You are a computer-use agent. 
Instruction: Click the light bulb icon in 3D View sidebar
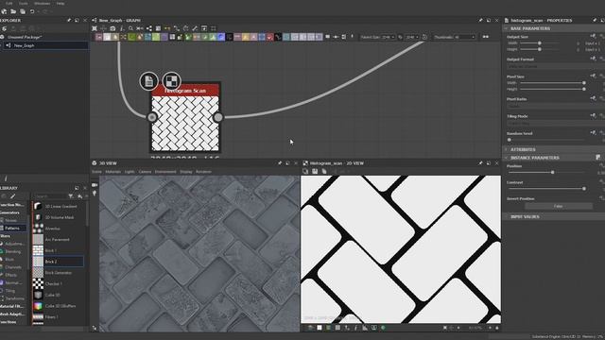coord(95,194)
